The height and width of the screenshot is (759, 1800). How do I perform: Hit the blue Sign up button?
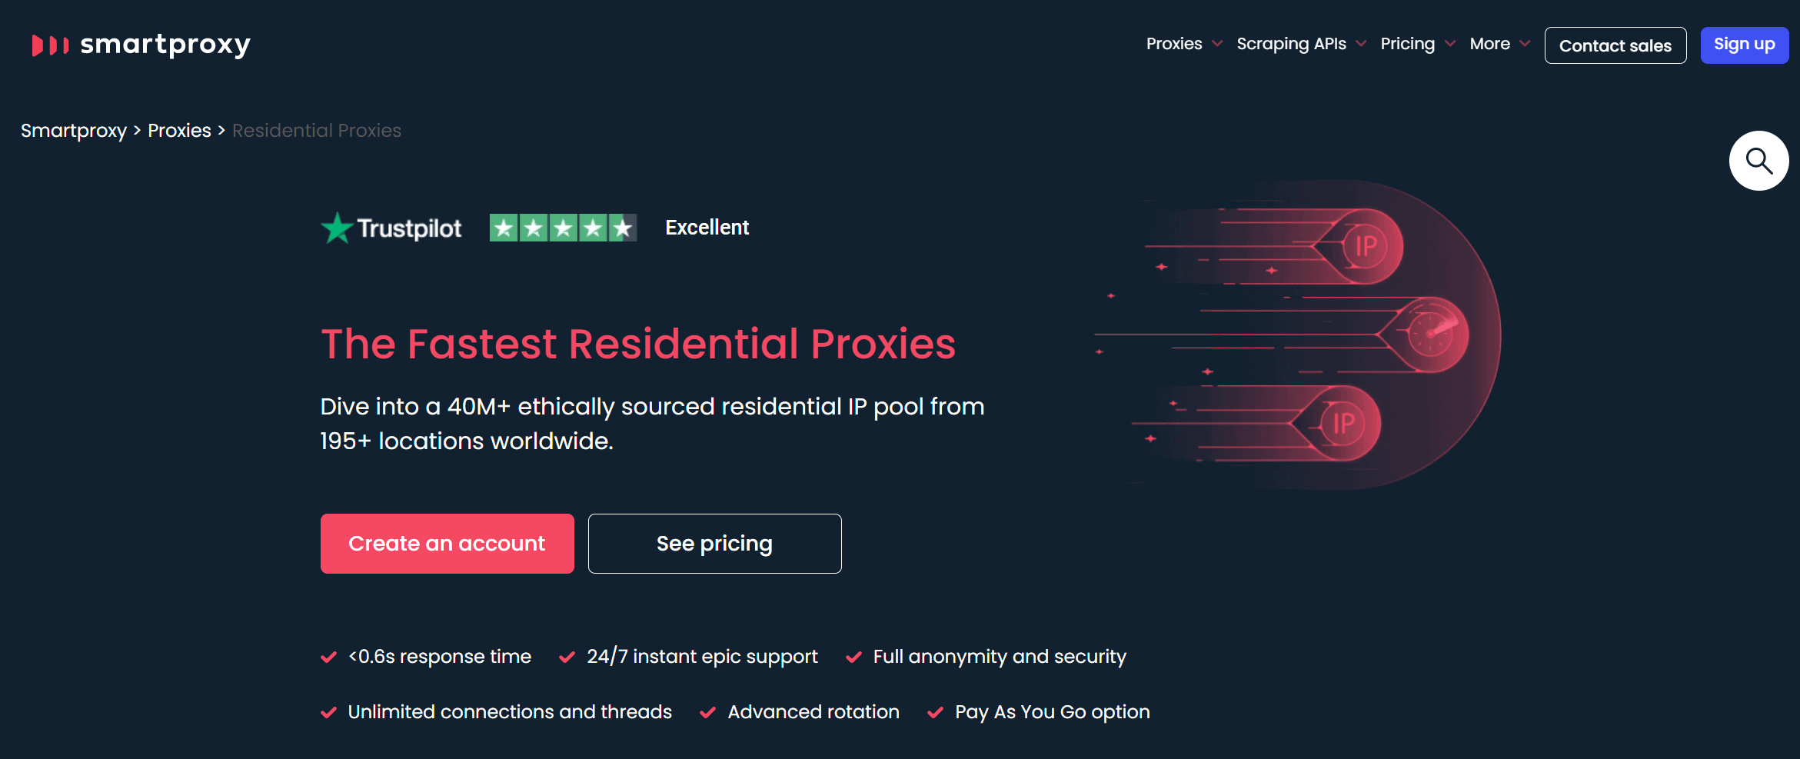point(1744,45)
